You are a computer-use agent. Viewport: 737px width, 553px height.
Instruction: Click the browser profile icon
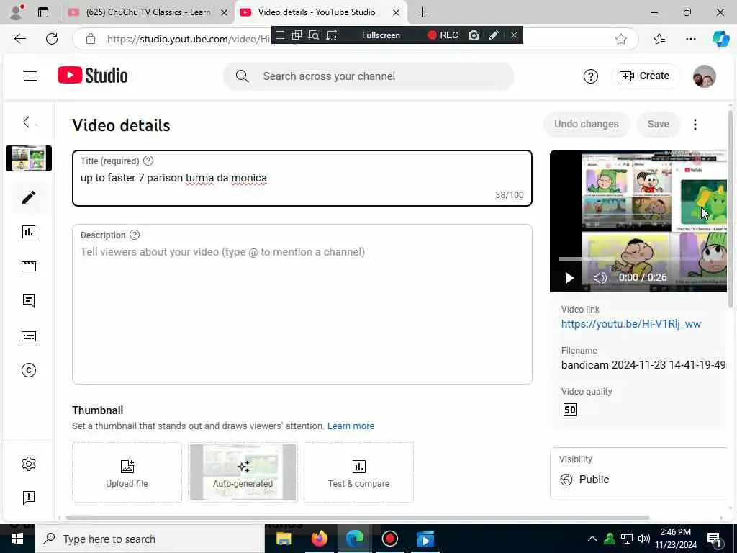[17, 12]
